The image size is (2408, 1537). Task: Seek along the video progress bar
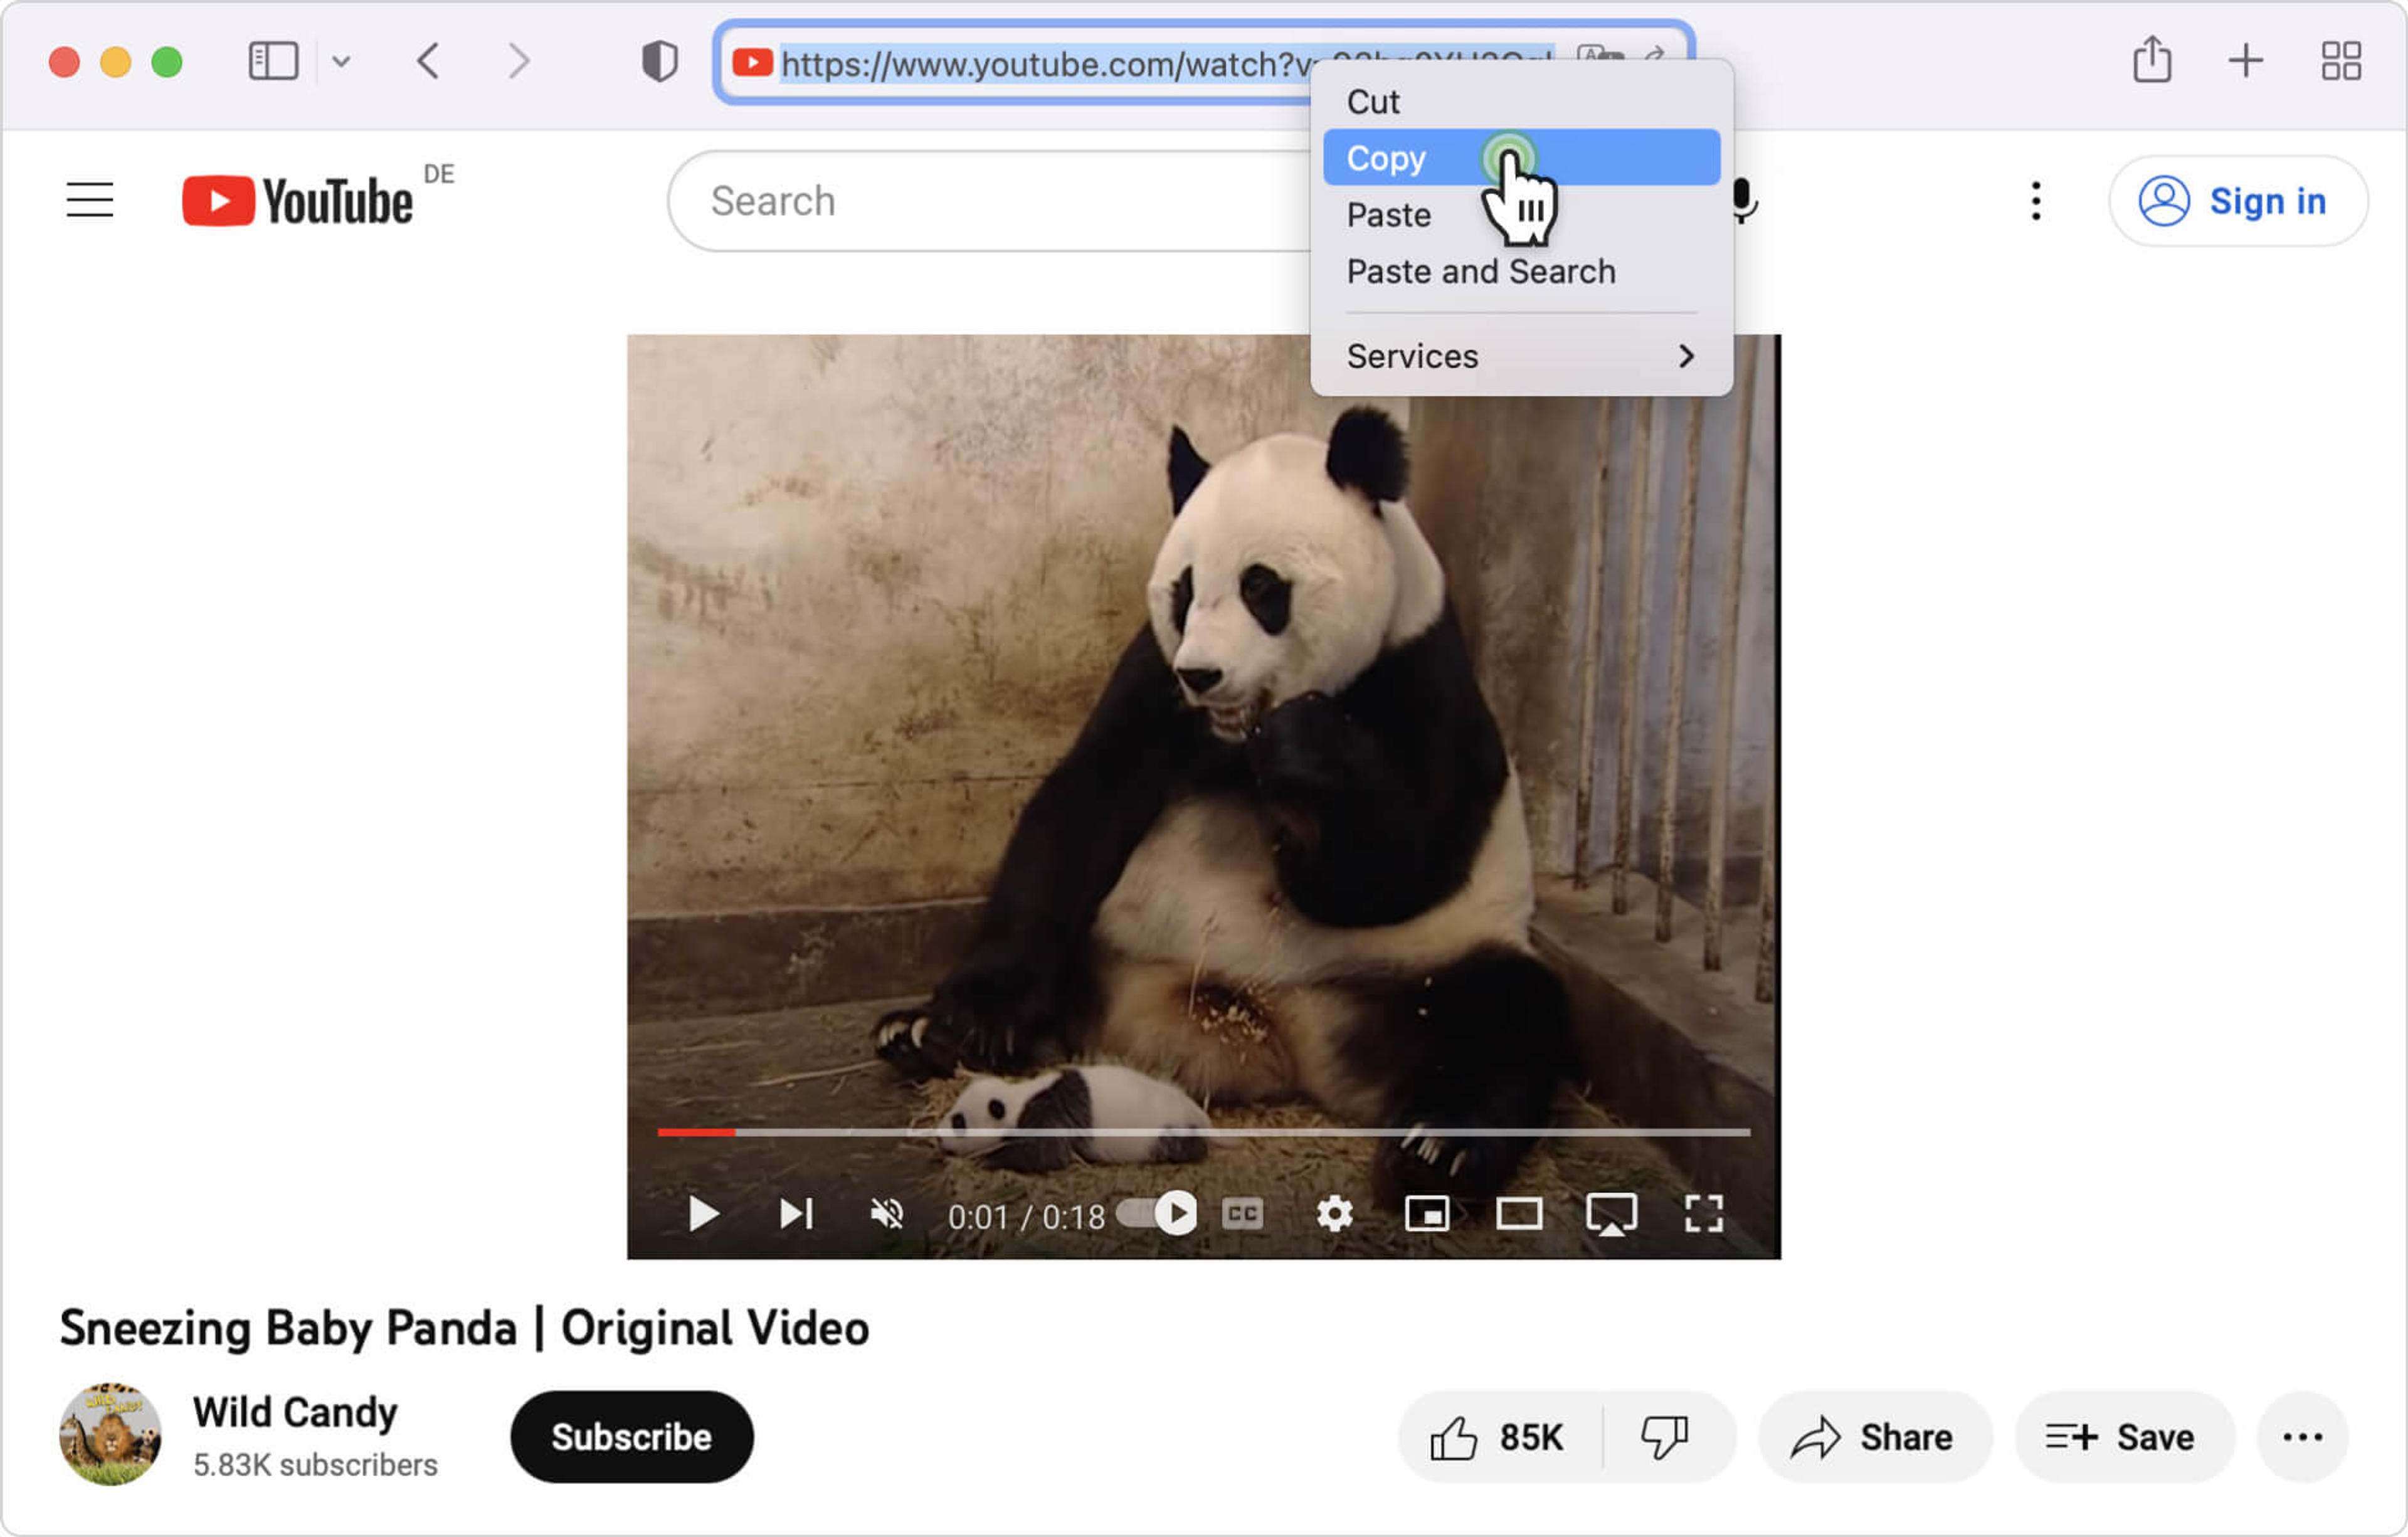click(x=1200, y=1133)
